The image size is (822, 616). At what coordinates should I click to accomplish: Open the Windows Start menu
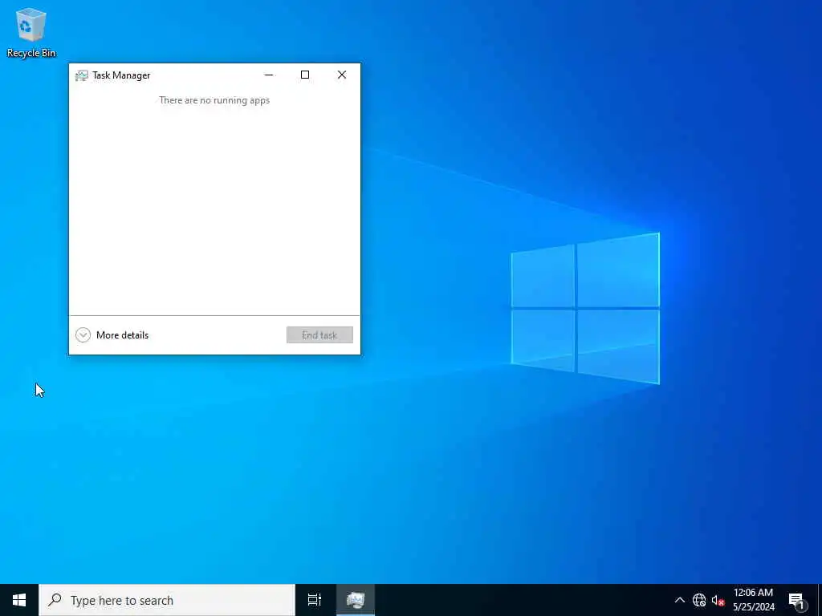click(19, 600)
